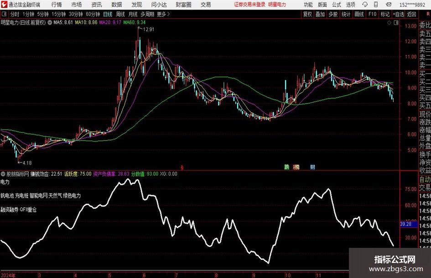Switch to 周线 weekly period
The height and width of the screenshot is (278, 431).
[x=120, y=14]
